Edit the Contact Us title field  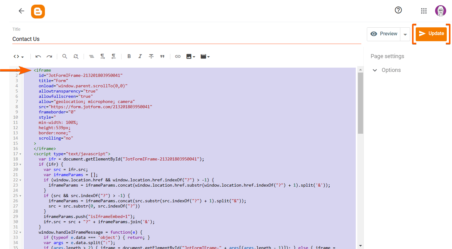coord(187,39)
